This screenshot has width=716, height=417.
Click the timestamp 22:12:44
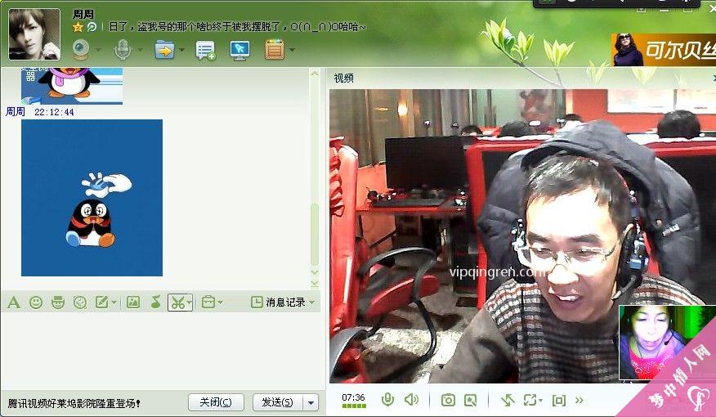54,112
